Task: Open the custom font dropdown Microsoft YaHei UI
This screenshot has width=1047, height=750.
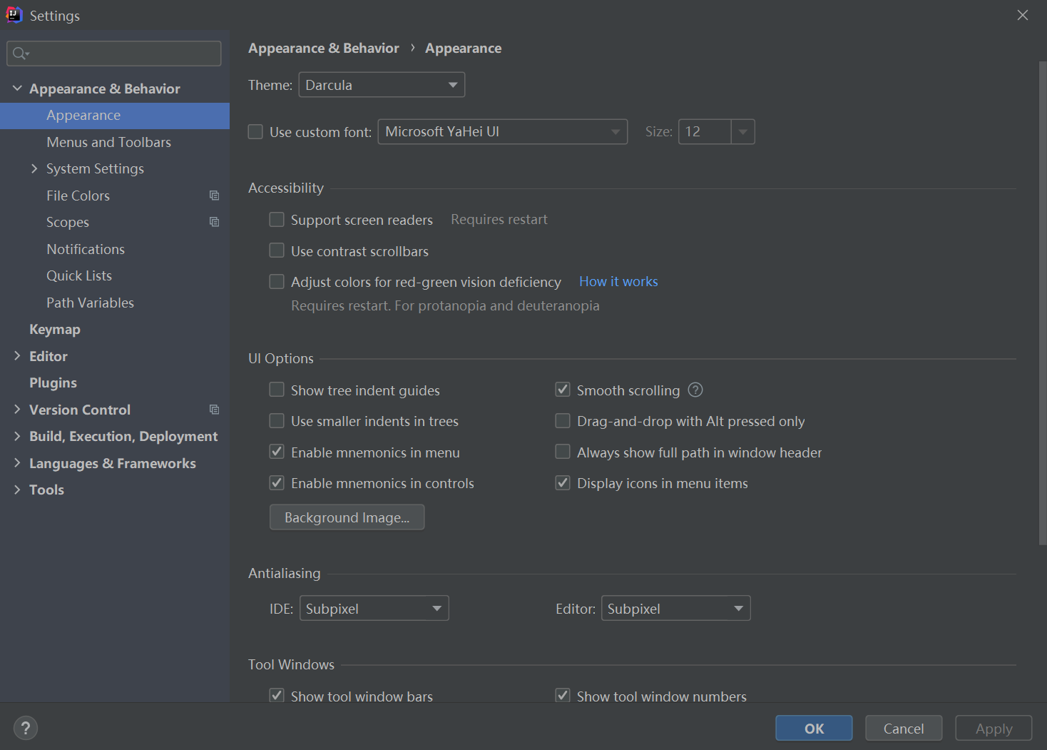Action: coord(503,131)
